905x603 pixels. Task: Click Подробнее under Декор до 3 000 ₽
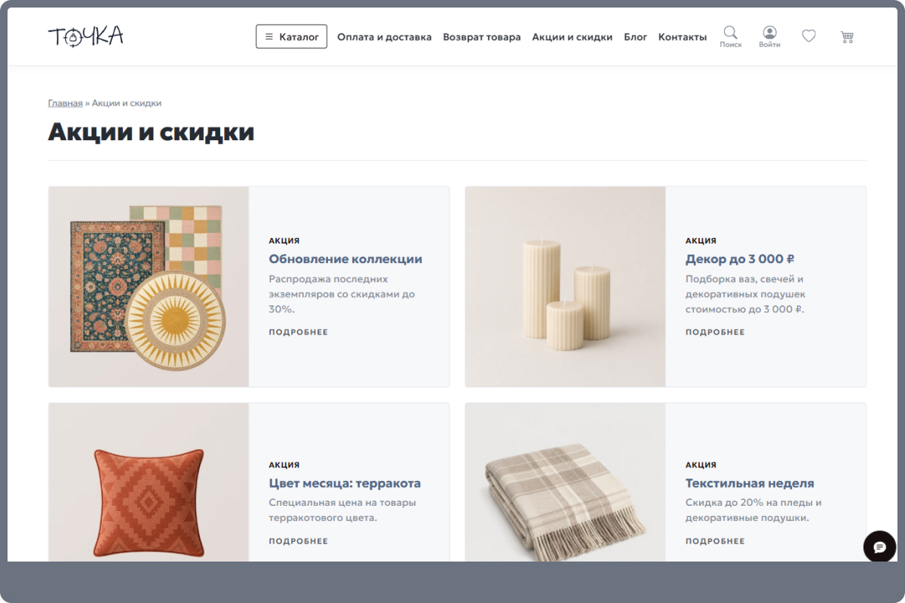click(715, 332)
